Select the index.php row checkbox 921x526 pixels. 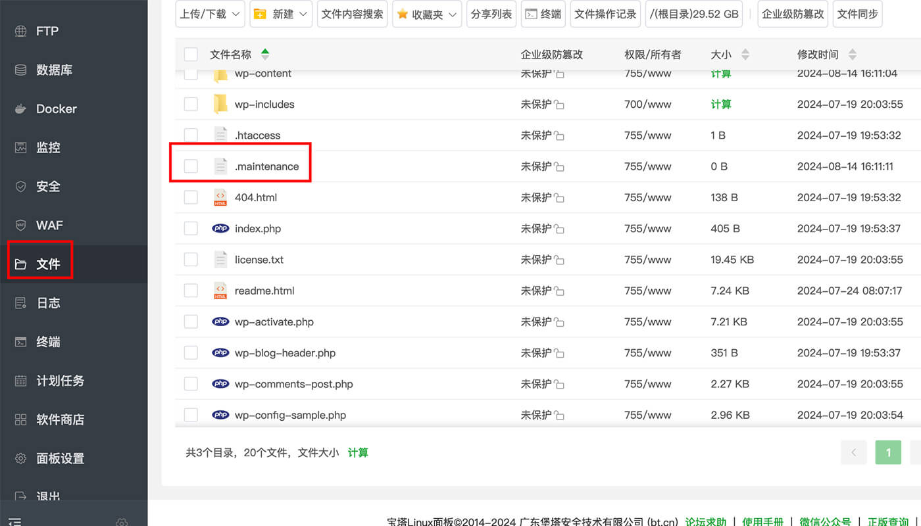point(191,228)
